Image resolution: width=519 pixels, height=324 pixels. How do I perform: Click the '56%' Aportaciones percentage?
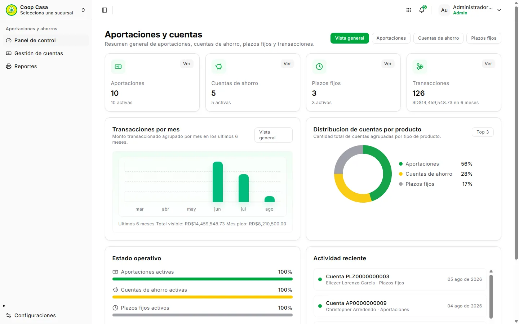(467, 164)
